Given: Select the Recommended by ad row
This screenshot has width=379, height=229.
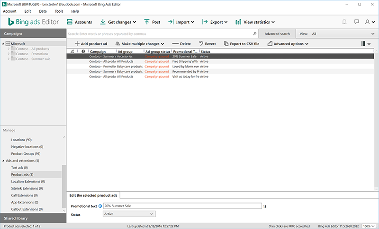Looking at the screenshot, I should [220, 71].
